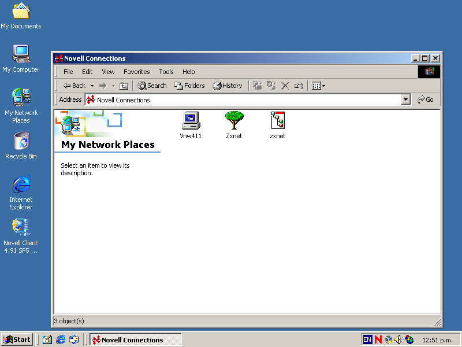Click the Delete toolbar icon
The image size is (462, 347).
pos(285,86)
